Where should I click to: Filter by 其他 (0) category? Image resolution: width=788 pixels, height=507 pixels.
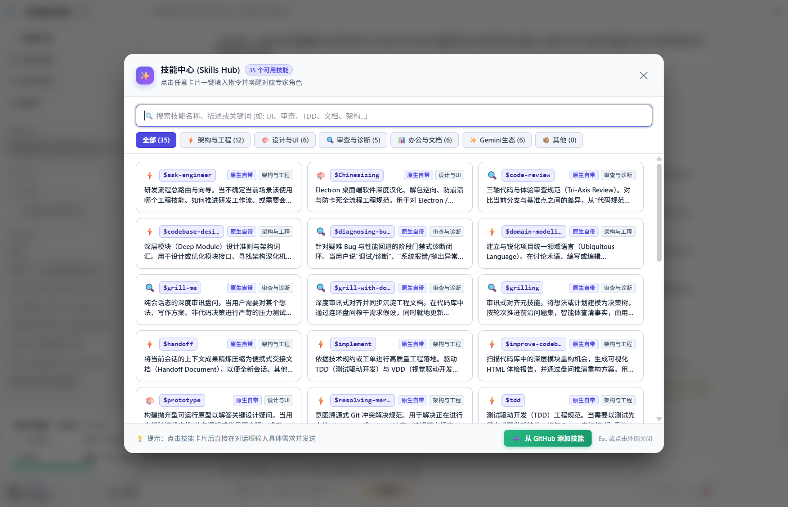click(559, 140)
